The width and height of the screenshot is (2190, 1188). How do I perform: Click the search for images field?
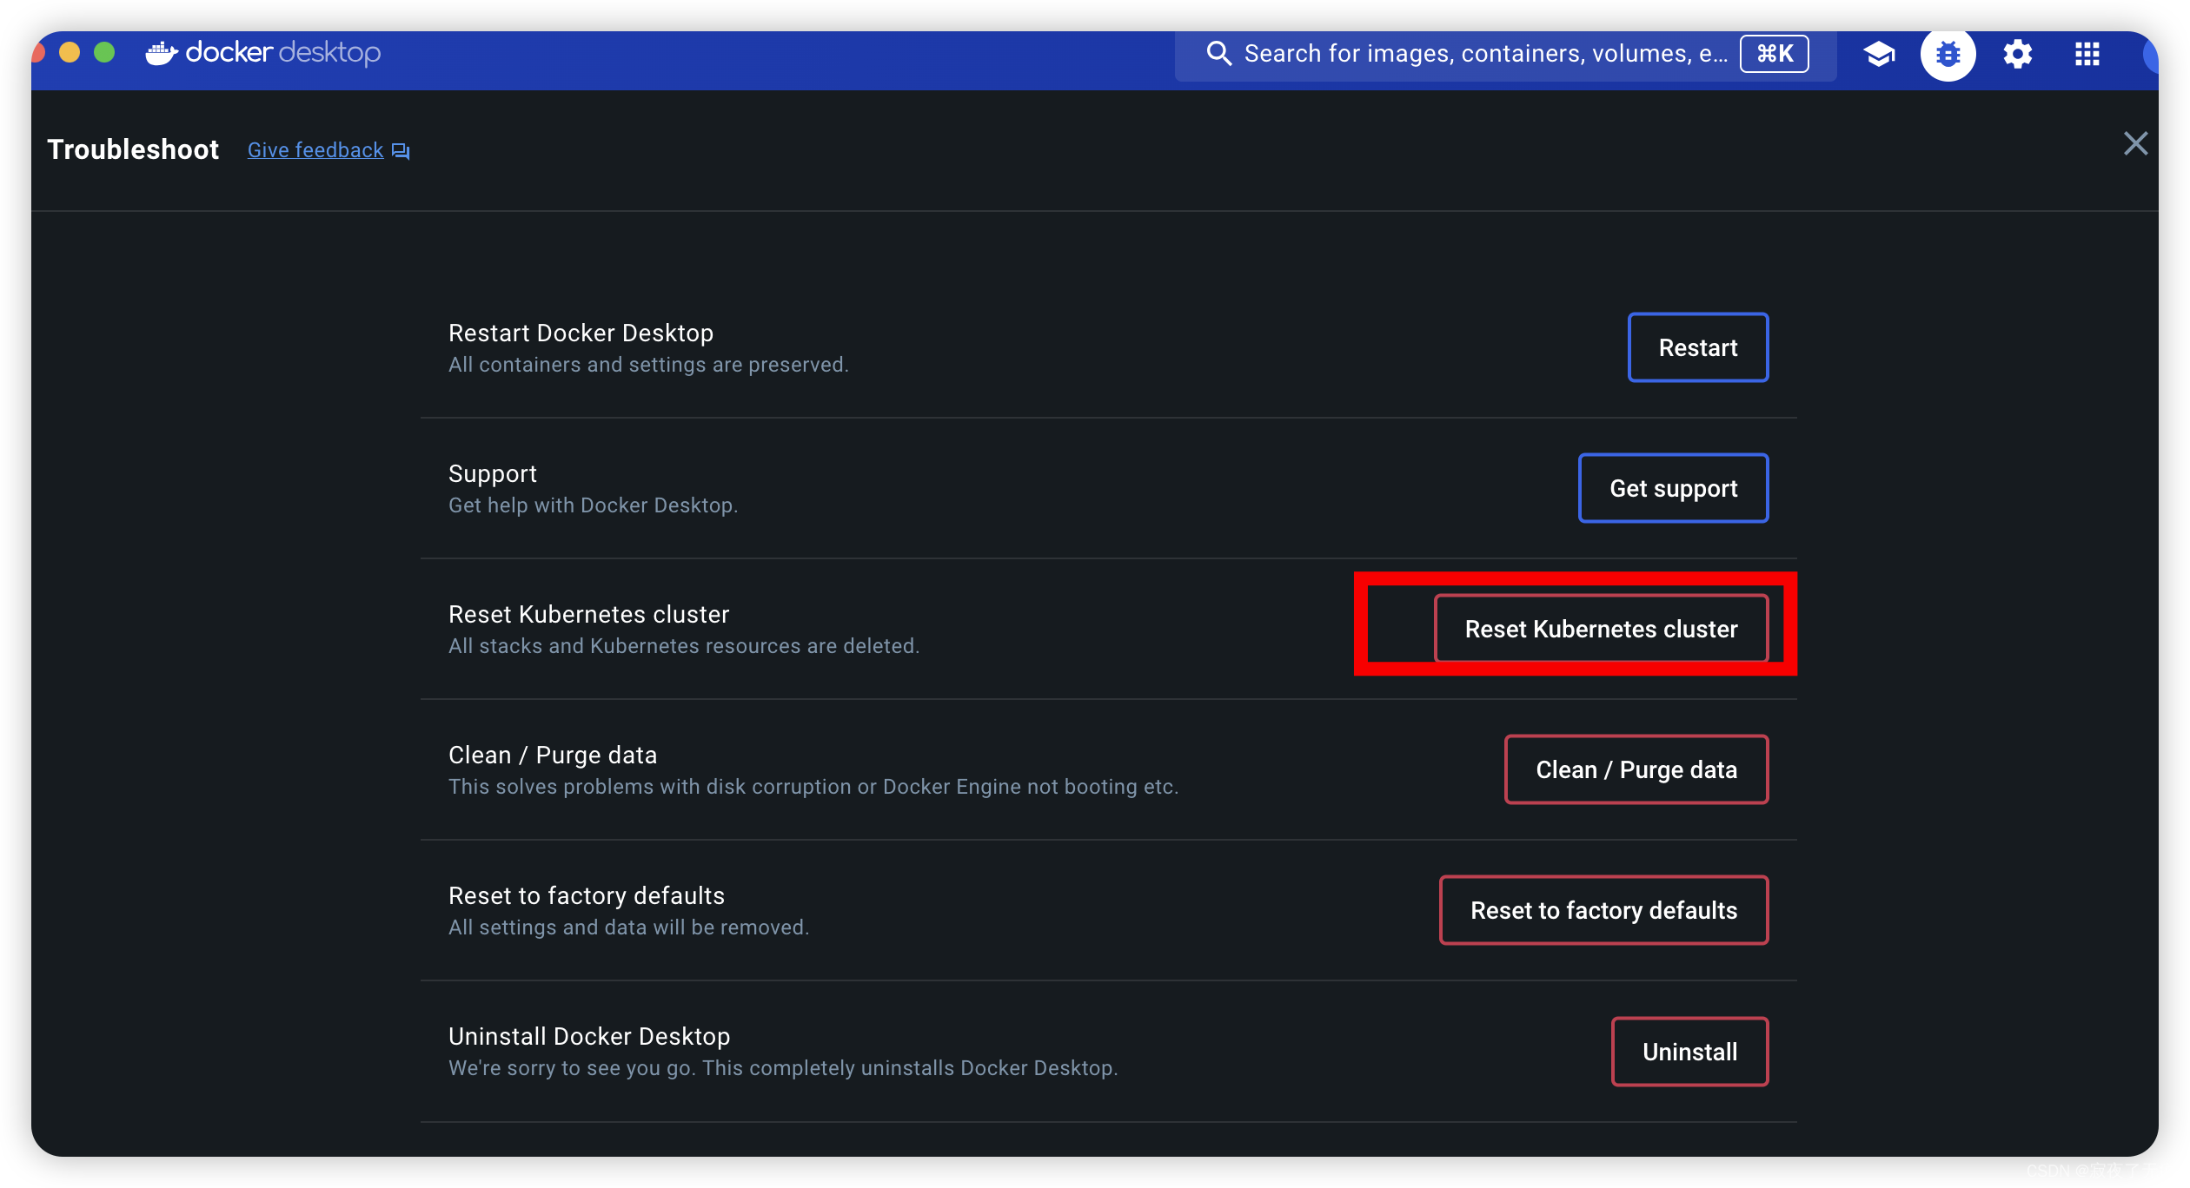point(1477,53)
